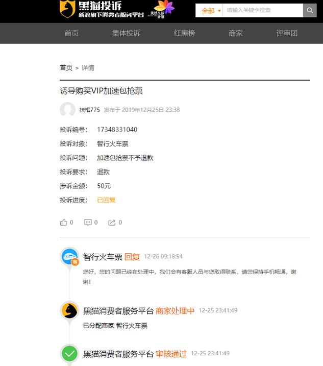Click the complaint title 诱导购买VIP加速包抢票
The width and height of the screenshot is (323, 366).
coord(101,91)
